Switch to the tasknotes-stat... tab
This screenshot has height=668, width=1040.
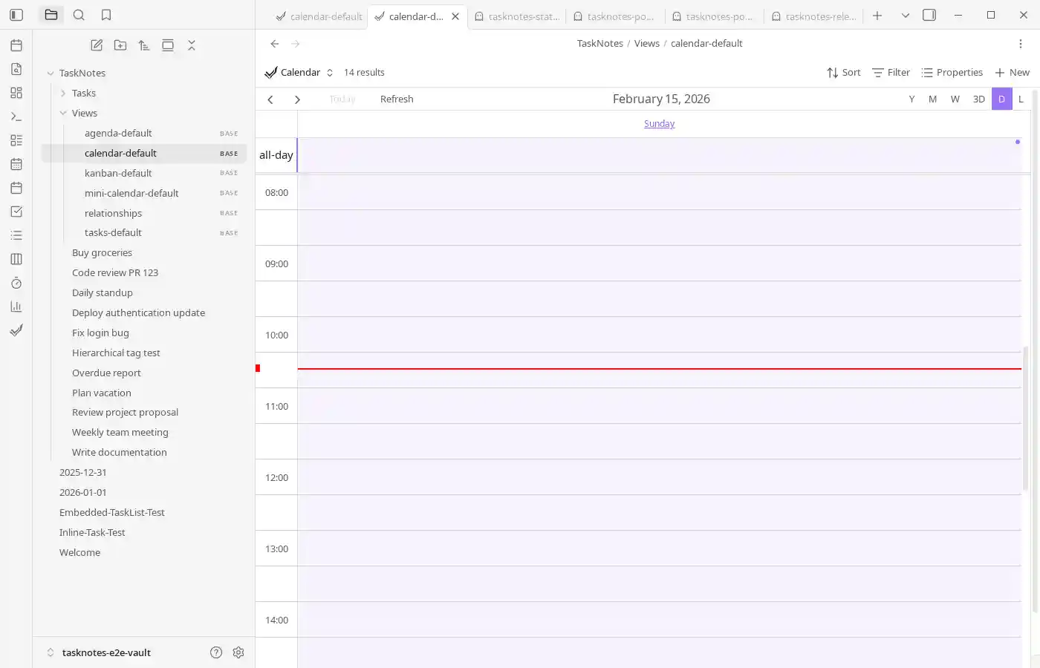(518, 16)
